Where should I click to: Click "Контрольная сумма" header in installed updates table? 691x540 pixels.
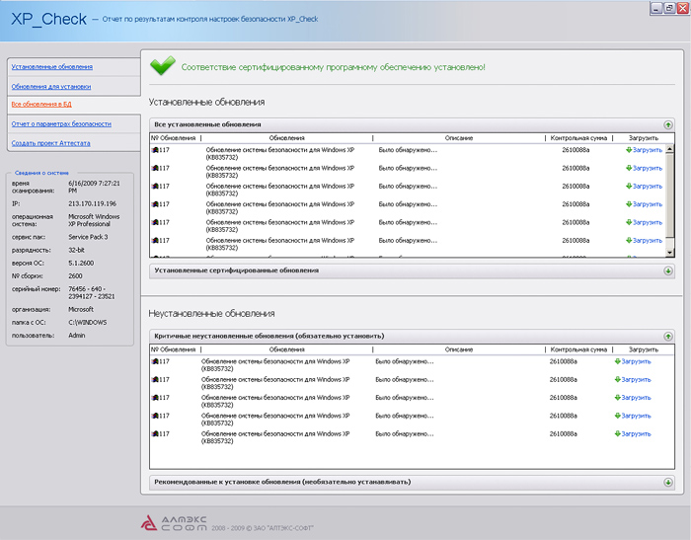(x=578, y=138)
